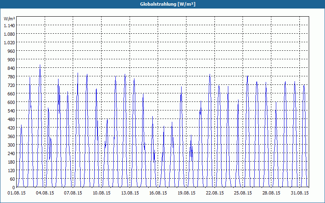
Task: Click the 1.080 y-axis value
Action: point(9,34)
